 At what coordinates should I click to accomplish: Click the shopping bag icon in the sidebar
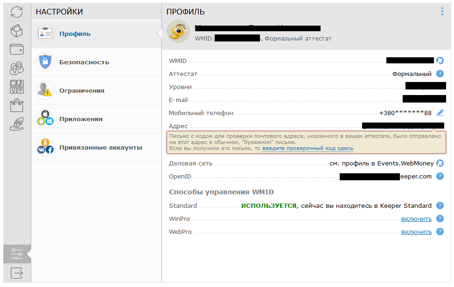(17, 105)
